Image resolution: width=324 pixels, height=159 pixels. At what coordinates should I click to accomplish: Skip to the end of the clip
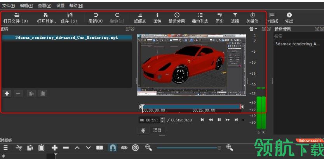coord(236,120)
